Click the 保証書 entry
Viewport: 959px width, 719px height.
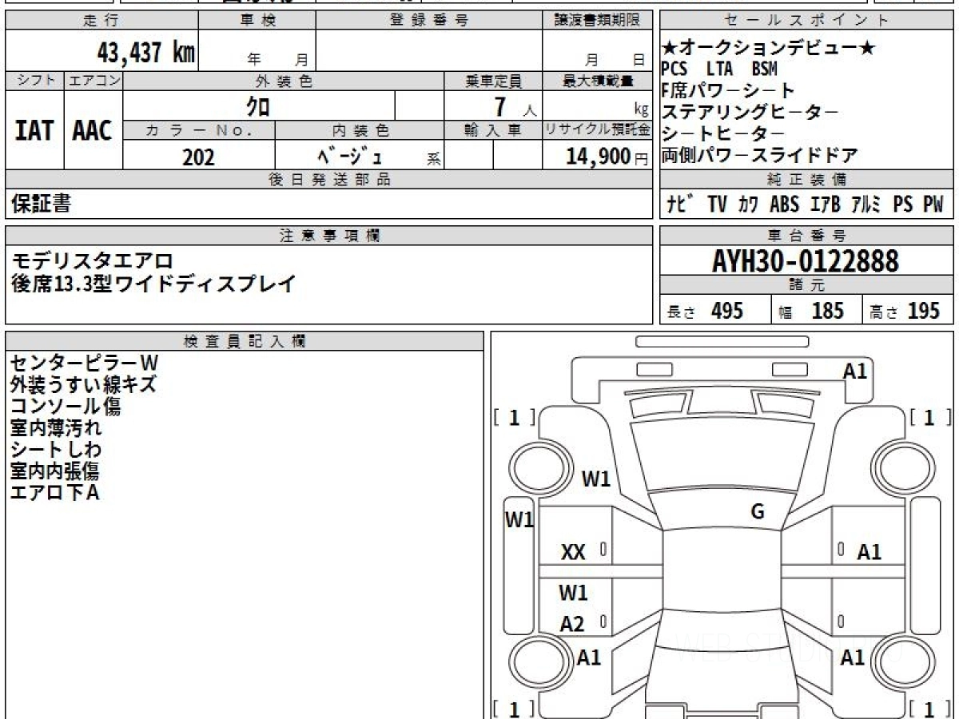coord(42,205)
